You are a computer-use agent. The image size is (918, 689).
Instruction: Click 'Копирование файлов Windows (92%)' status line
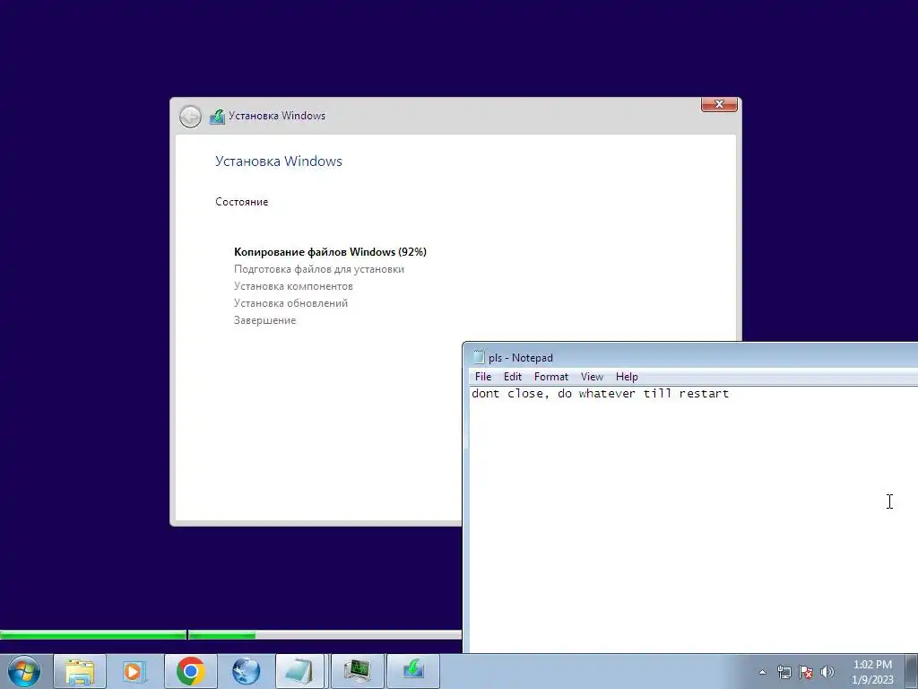tap(330, 252)
